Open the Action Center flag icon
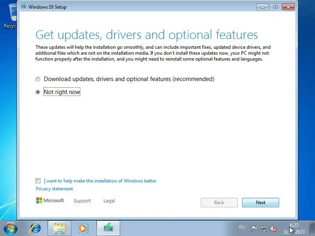 click(254, 229)
